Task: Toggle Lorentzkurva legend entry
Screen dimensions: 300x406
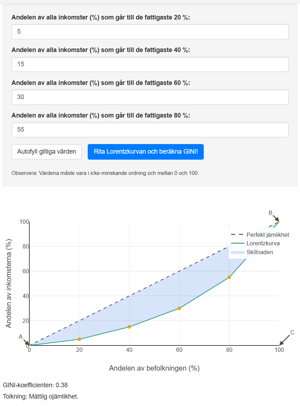Action: 255,244
